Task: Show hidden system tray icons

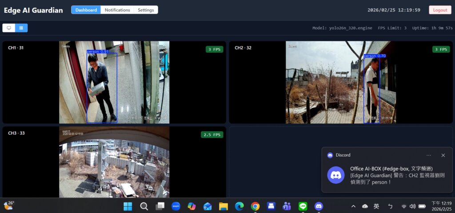Action: pos(353,206)
